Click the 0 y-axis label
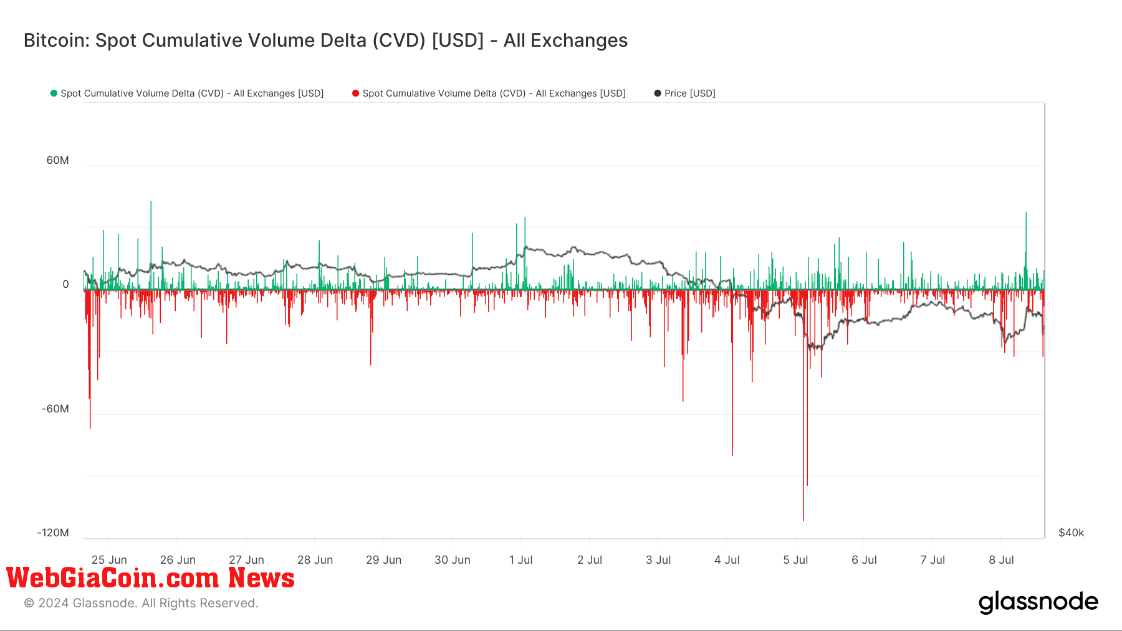 pyautogui.click(x=65, y=284)
